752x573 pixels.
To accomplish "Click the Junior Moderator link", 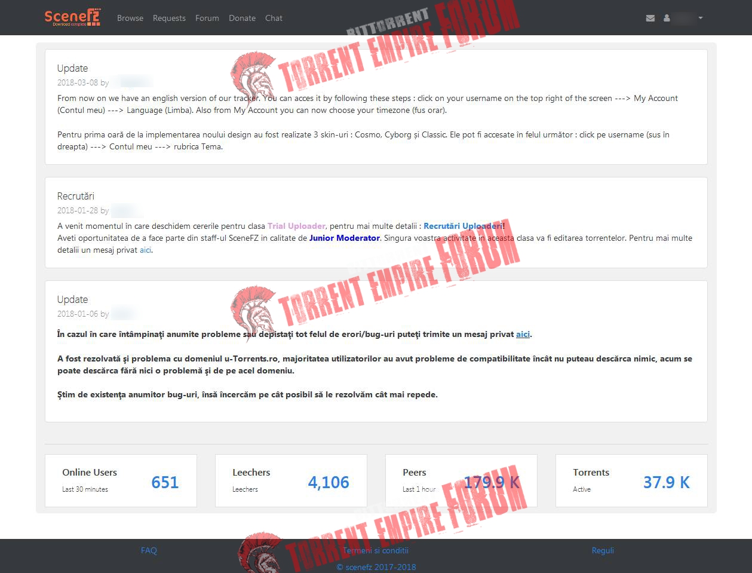I will [x=345, y=238].
